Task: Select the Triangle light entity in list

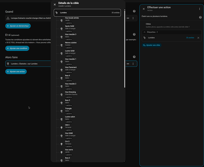Action: 68,109
